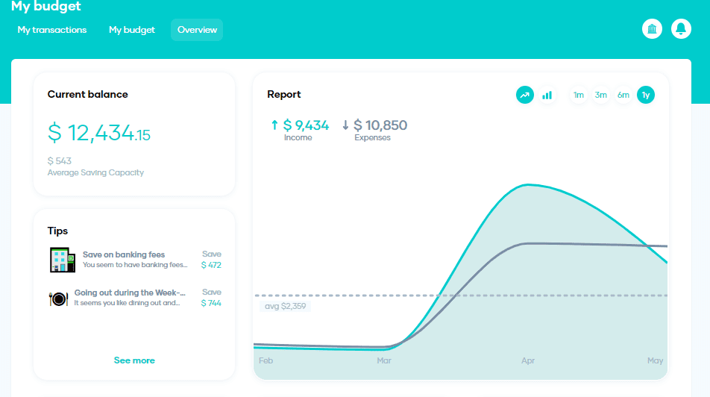Click the Feb axis label
The width and height of the screenshot is (710, 397).
(x=266, y=360)
